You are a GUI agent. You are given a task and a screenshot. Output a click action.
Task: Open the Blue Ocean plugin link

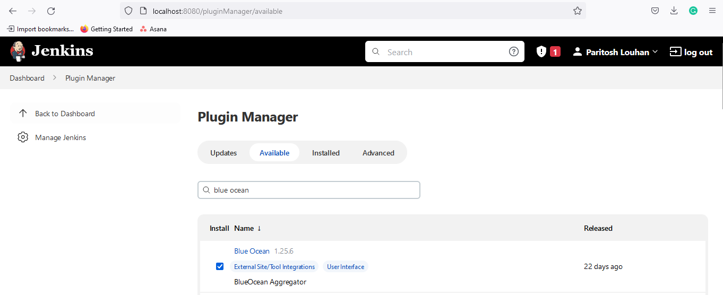point(252,251)
